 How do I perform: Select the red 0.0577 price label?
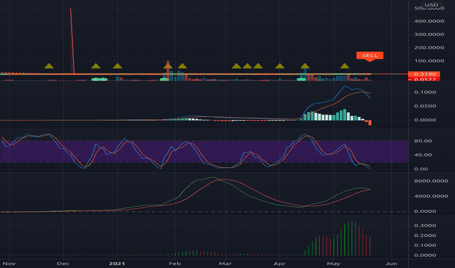424,79
